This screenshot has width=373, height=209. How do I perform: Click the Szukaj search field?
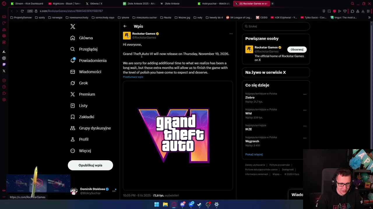pos(276,26)
